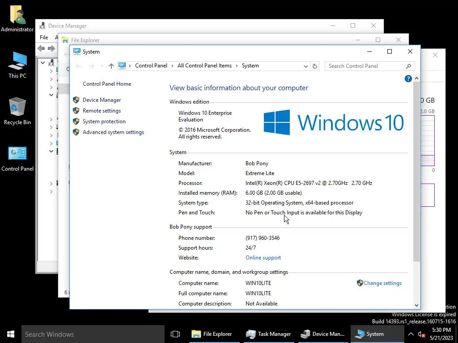Click Change settings for computer name
The width and height of the screenshot is (458, 343).
382,283
